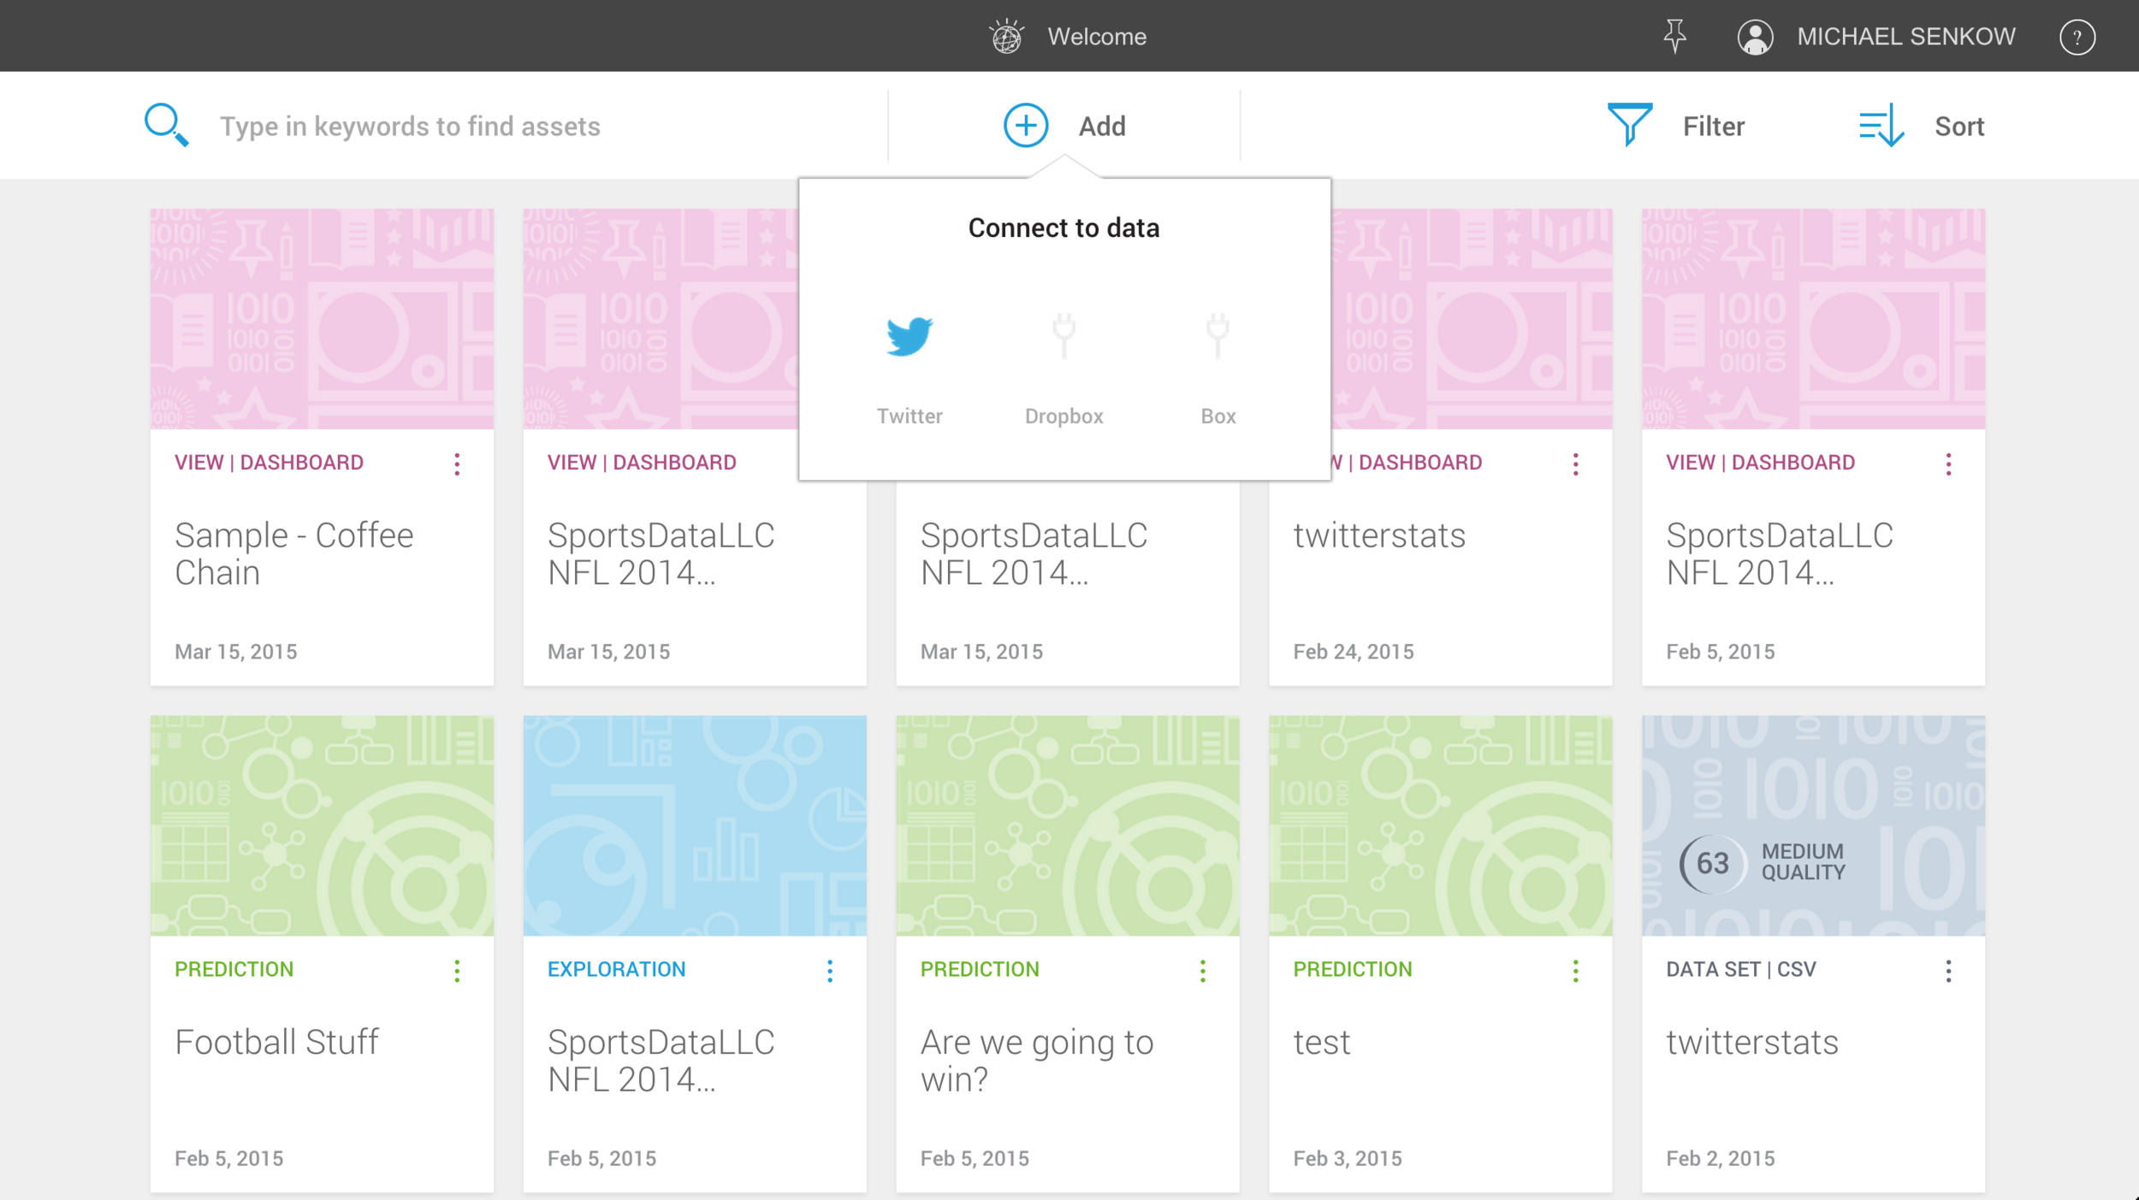Click the search magnifier icon

click(x=166, y=125)
